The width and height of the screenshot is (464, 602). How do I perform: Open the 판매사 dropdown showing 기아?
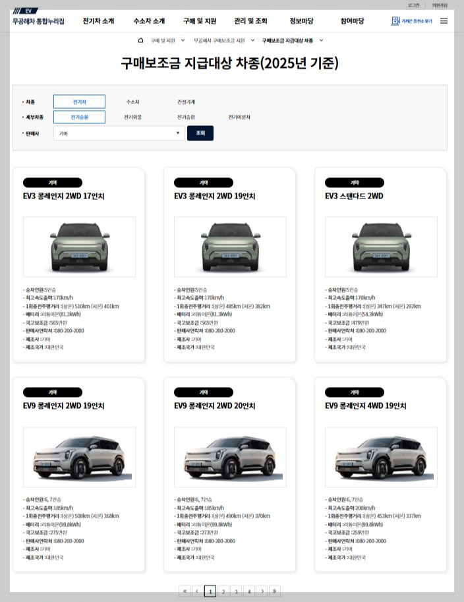tap(119, 133)
